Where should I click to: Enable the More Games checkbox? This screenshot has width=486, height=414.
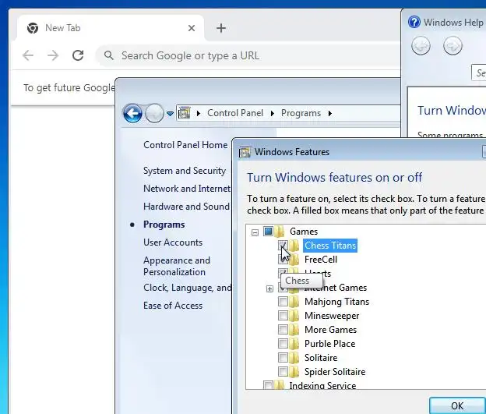tap(283, 329)
